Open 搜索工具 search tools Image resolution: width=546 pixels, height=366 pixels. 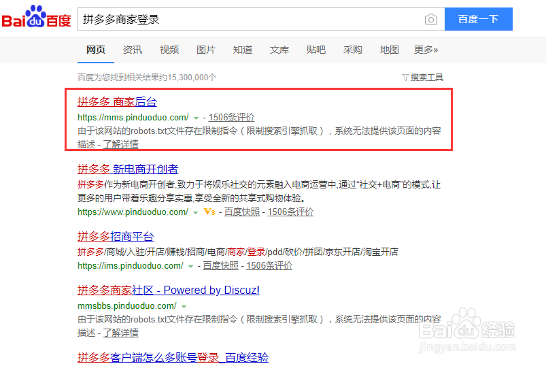(x=426, y=78)
